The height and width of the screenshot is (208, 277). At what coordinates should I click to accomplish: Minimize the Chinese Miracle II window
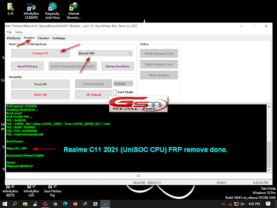pos(242,26)
